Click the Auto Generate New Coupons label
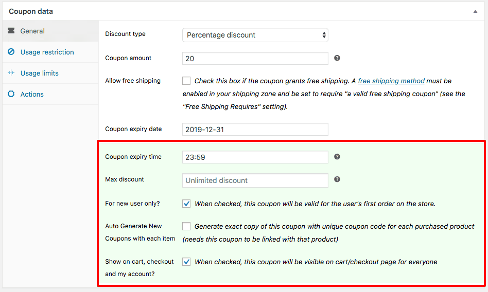Viewport: 488px width, 292px height. pos(140,232)
